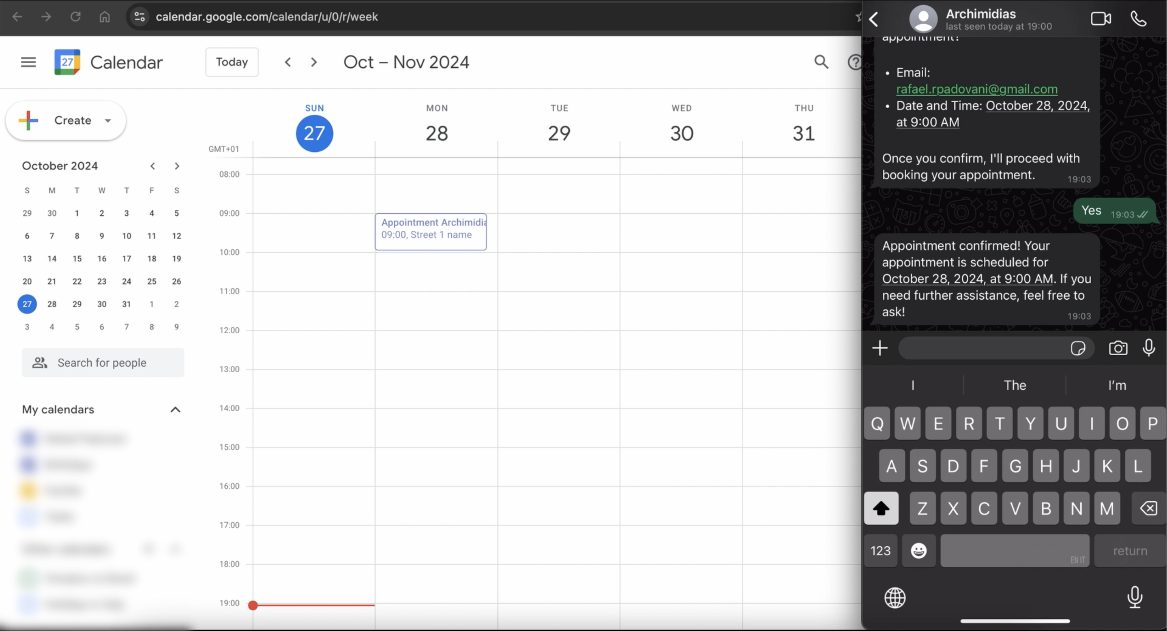Screen dimensions: 1167x631
Task: Open the Appointment Archimidias event
Action: click(x=431, y=232)
